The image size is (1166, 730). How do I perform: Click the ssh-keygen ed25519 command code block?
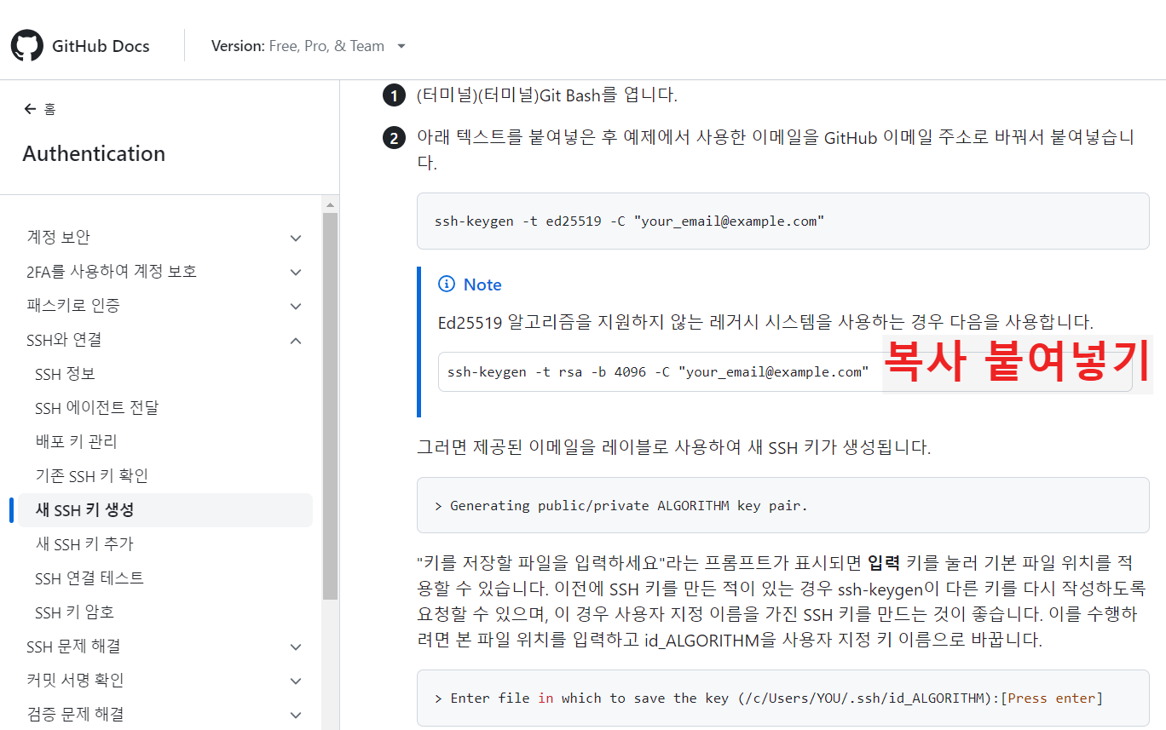coord(782,221)
